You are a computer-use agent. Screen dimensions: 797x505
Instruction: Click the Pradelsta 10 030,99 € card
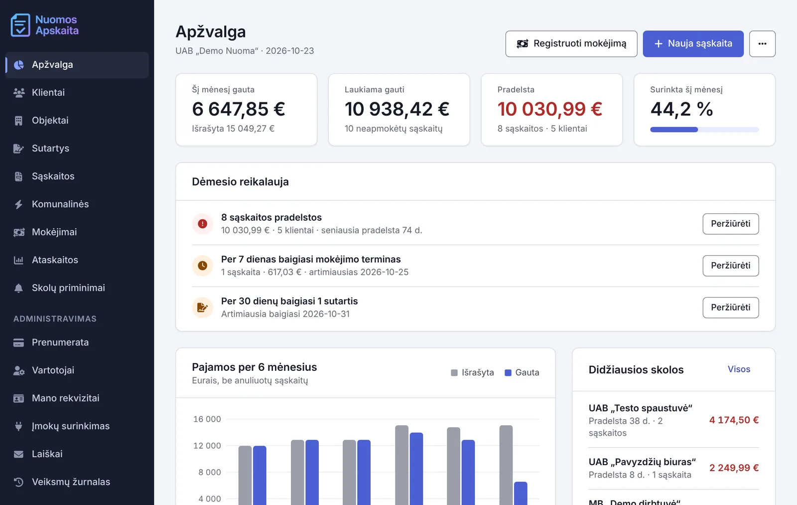pyautogui.click(x=552, y=110)
